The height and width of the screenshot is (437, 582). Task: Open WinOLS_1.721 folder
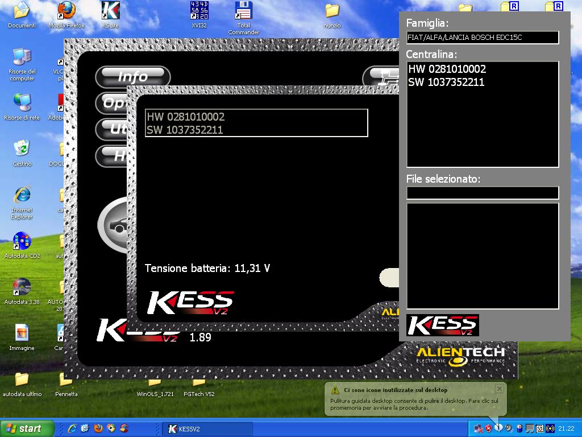(155, 388)
